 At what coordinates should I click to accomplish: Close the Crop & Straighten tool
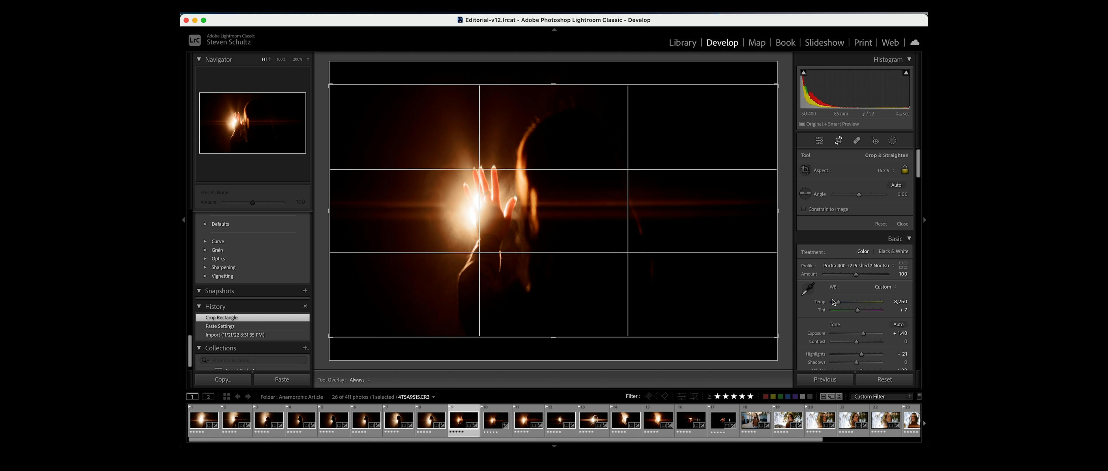click(x=902, y=224)
